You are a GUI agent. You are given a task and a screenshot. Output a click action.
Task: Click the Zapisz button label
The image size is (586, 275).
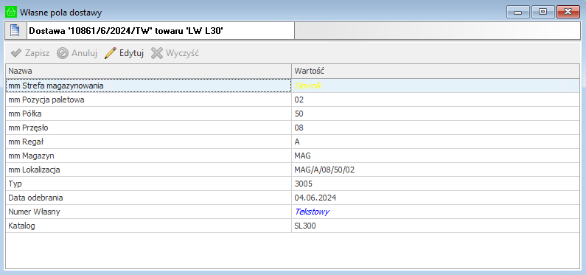tap(37, 53)
